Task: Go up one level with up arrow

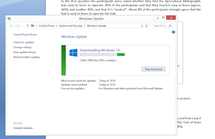Action: (28, 26)
